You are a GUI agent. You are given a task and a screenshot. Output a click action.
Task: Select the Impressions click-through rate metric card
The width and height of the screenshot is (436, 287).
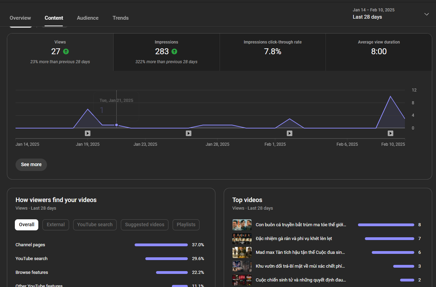(x=272, y=52)
